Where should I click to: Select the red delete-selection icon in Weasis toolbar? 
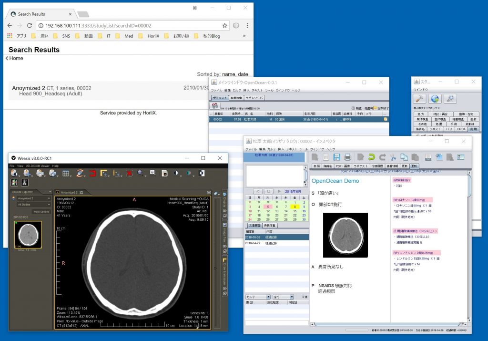(x=129, y=173)
